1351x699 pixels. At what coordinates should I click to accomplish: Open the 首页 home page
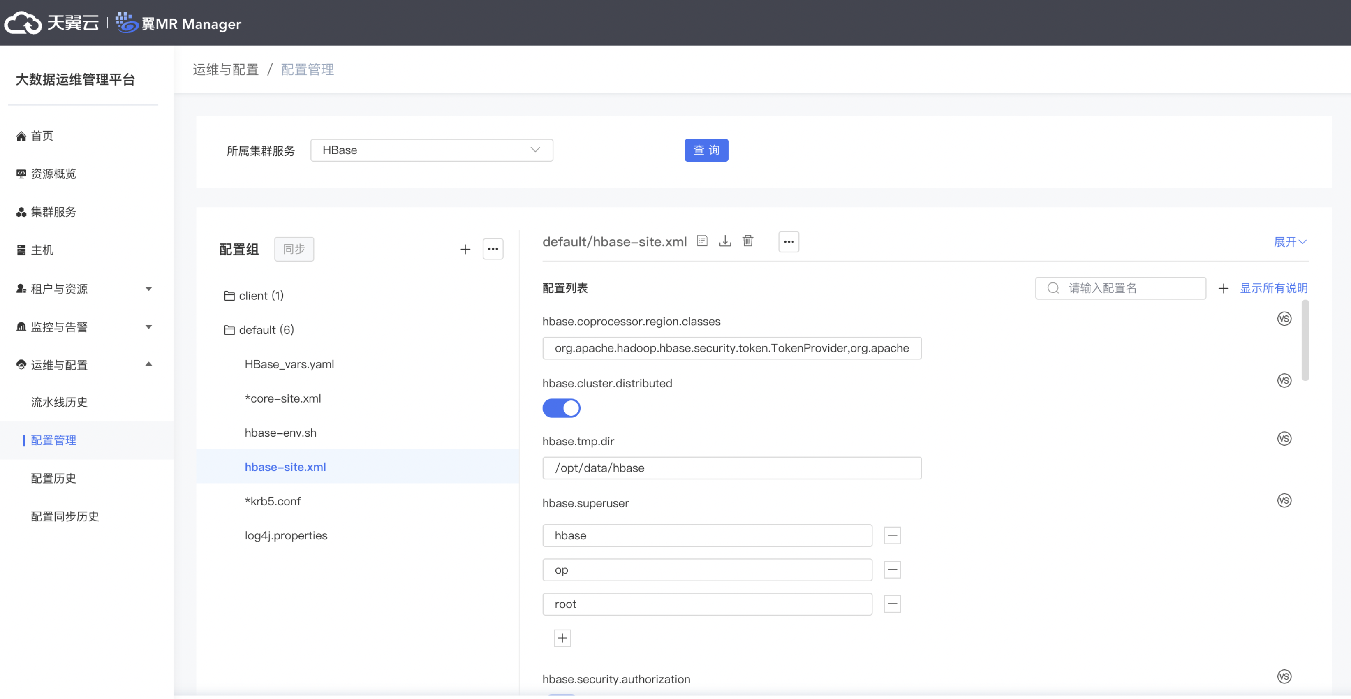[42, 136]
